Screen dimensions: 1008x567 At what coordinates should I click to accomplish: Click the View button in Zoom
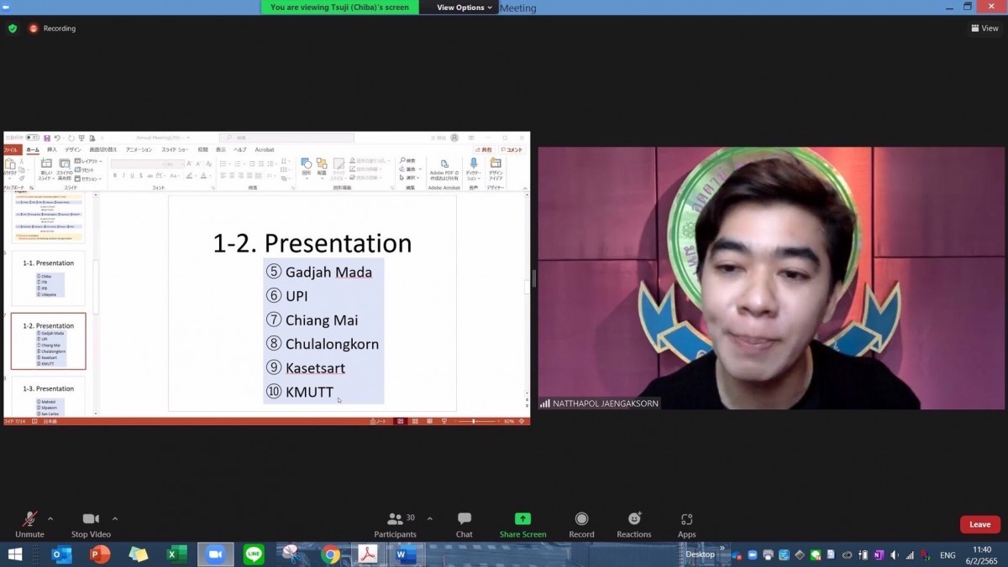pos(984,29)
